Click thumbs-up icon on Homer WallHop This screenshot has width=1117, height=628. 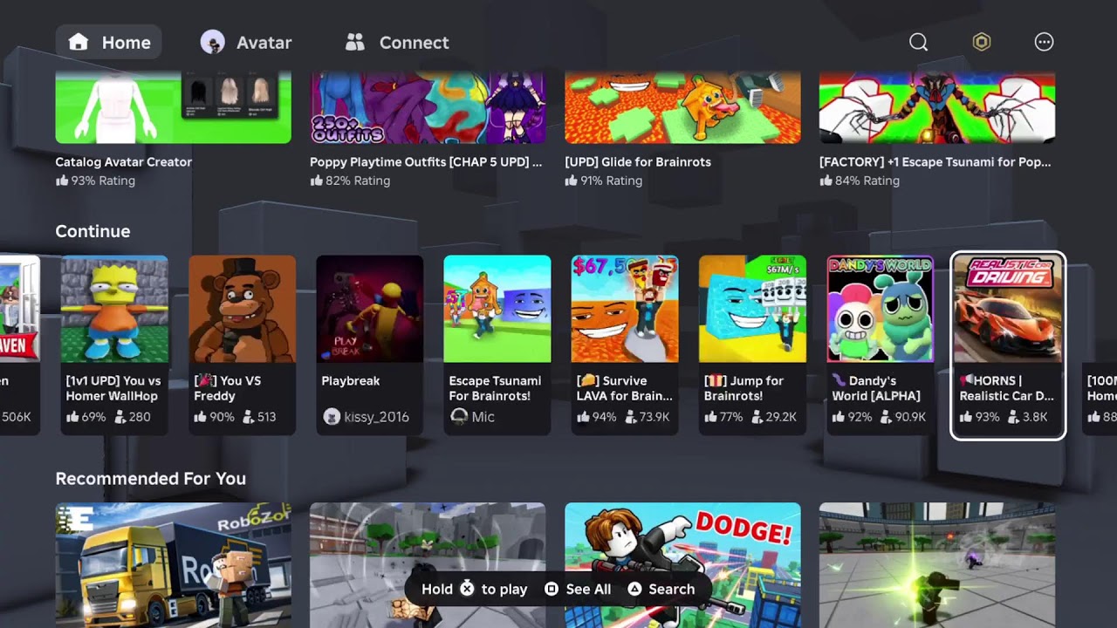click(72, 417)
